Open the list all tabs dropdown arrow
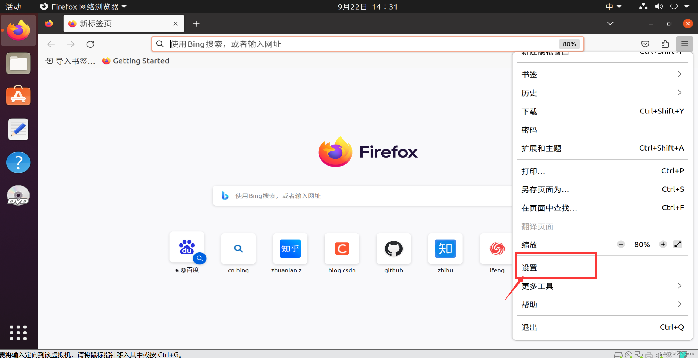The image size is (698, 358). pos(610,23)
